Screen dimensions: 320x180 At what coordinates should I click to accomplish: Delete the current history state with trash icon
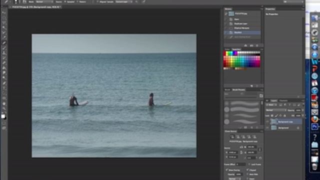(257, 45)
